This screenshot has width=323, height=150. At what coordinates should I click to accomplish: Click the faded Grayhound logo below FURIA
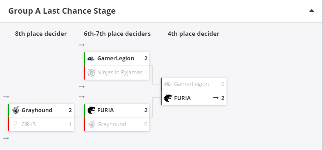[91, 124]
